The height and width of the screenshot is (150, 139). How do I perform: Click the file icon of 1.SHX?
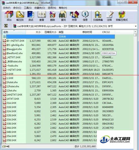click(4, 78)
